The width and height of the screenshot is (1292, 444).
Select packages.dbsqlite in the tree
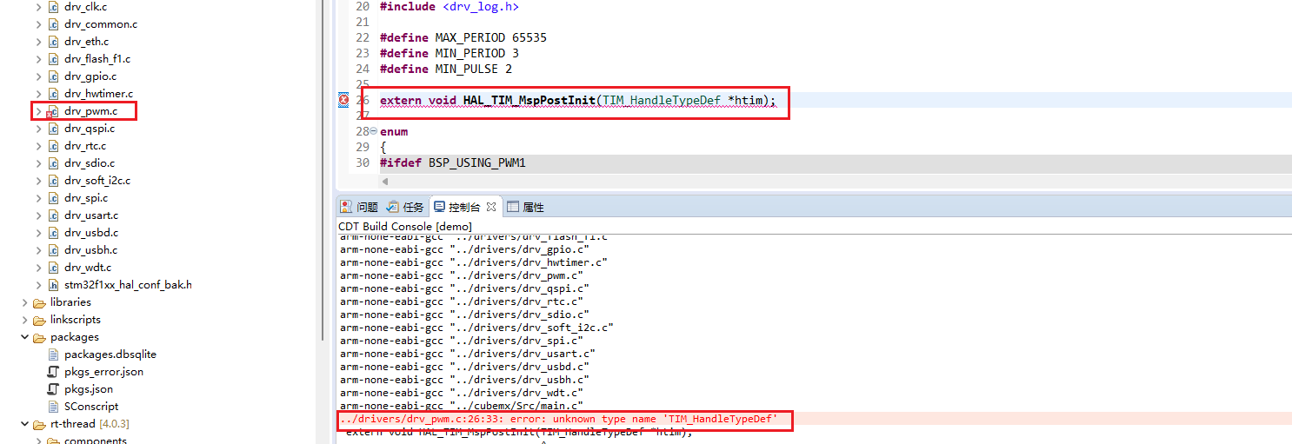coord(110,355)
